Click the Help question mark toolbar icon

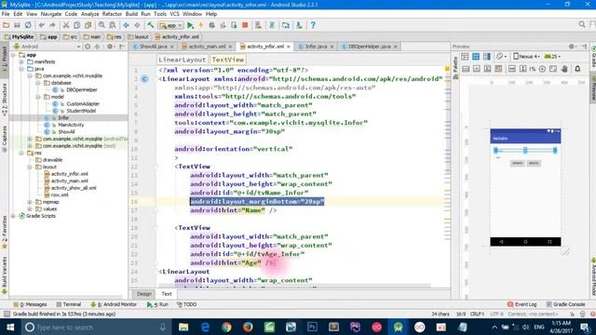point(313,25)
